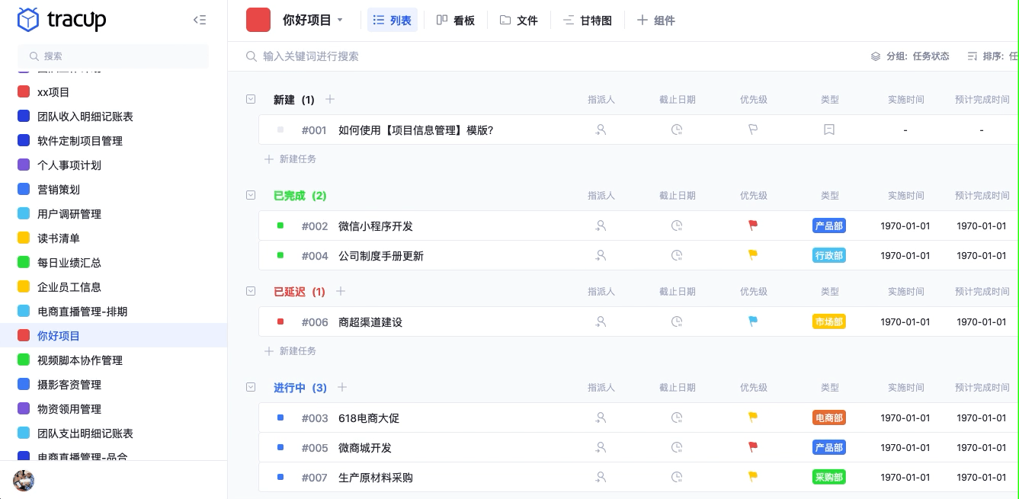Viewport: 1019px width, 499px height.
Task: Open the 你好项目 project dropdown arrow
Action: click(x=340, y=20)
